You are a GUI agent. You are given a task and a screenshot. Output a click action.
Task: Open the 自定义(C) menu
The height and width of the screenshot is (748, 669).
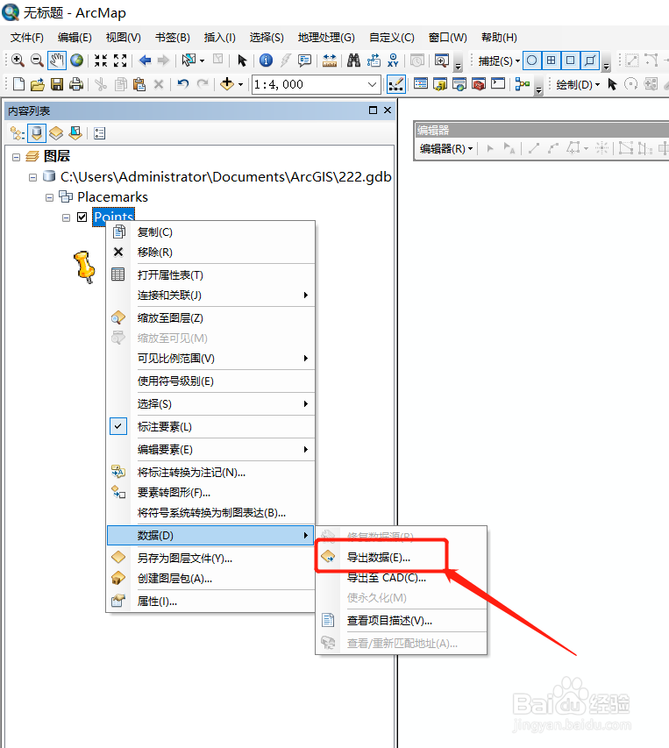392,37
